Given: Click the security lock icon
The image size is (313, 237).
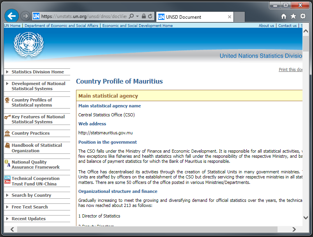Looking at the screenshot, I should point(143,16).
